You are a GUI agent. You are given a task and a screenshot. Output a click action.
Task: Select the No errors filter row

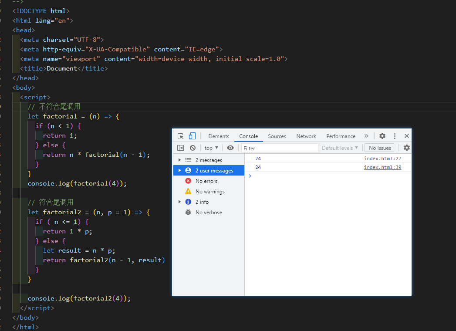coord(209,181)
